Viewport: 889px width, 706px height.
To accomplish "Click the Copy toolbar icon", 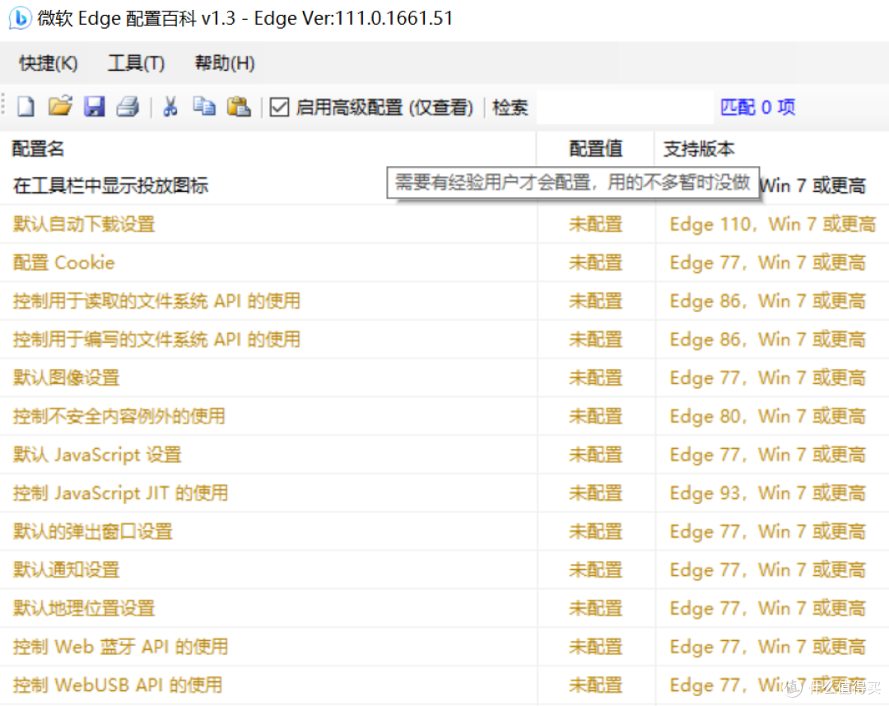I will click(204, 106).
